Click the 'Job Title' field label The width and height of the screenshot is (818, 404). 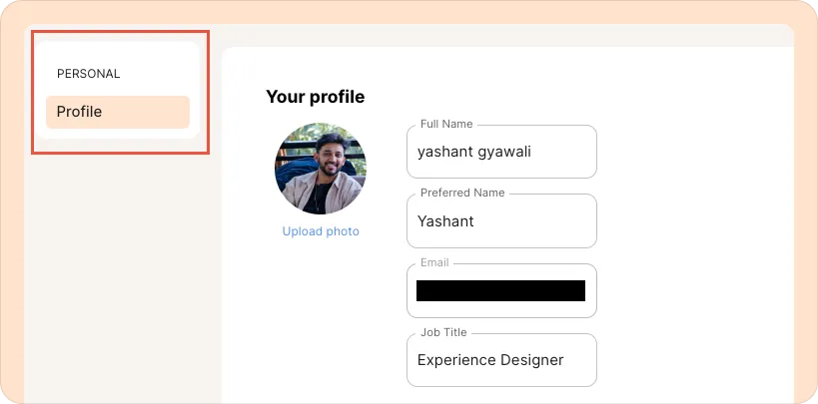(x=443, y=332)
